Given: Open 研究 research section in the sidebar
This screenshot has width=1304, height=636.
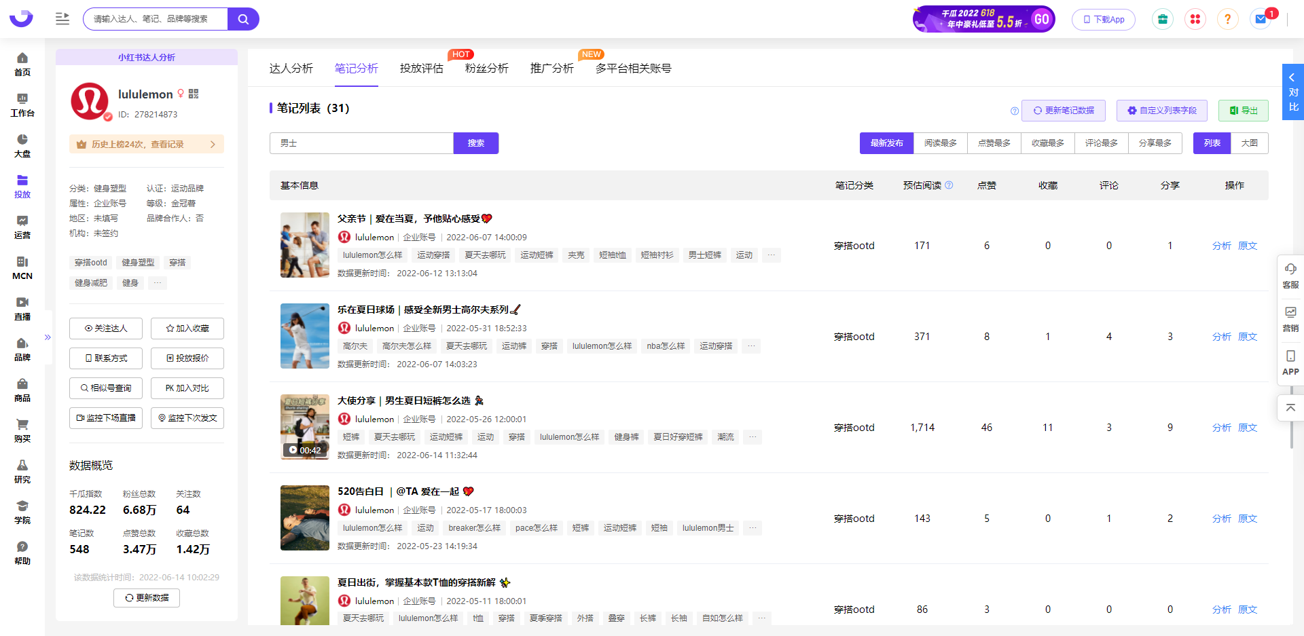Looking at the screenshot, I should pyautogui.click(x=22, y=472).
